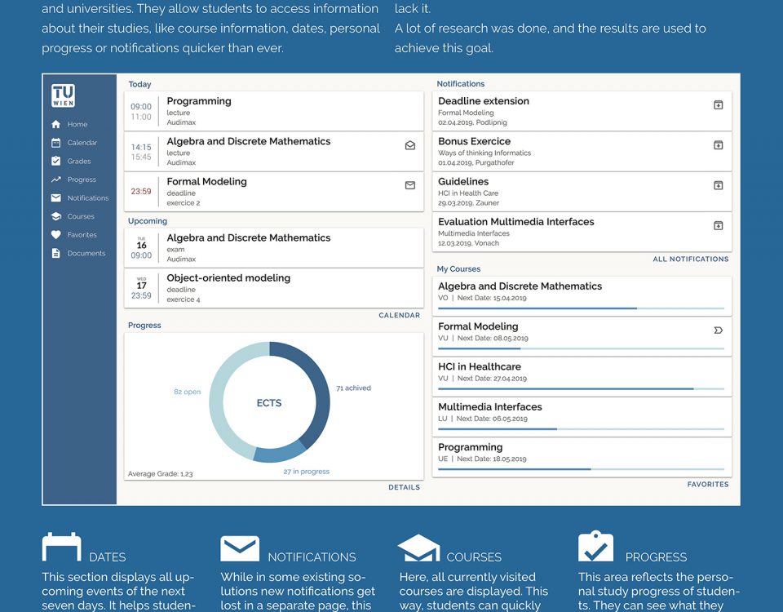Archive the Evaluation Multimedia Interfaces notification
Viewport: 783px width, 612px height.
tap(718, 225)
